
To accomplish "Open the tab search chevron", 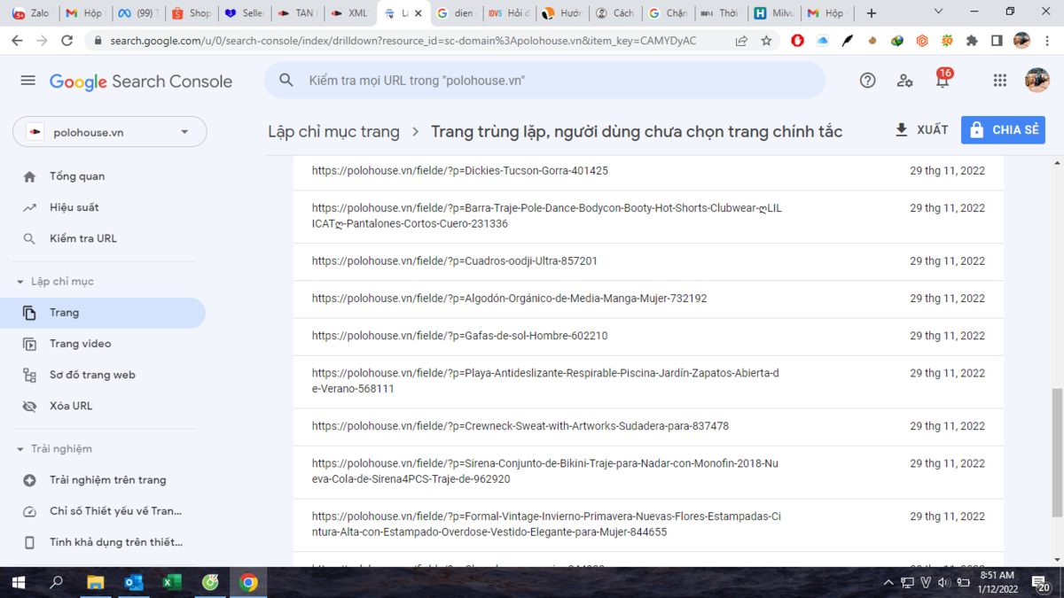I will pyautogui.click(x=940, y=12).
